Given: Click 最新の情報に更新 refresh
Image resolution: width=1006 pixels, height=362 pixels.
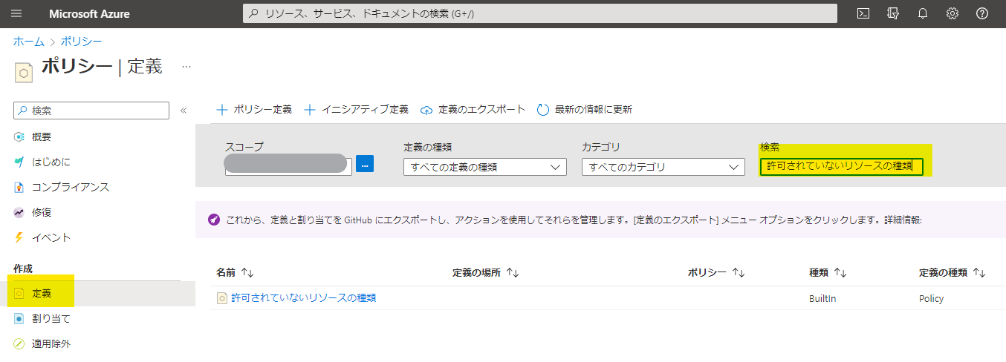Looking at the screenshot, I should click(x=585, y=109).
